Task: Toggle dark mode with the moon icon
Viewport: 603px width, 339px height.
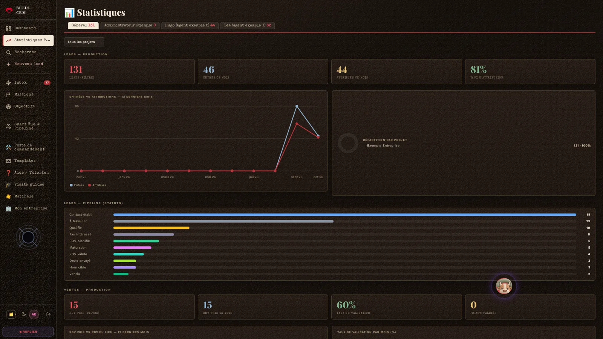Action: (x=24, y=314)
